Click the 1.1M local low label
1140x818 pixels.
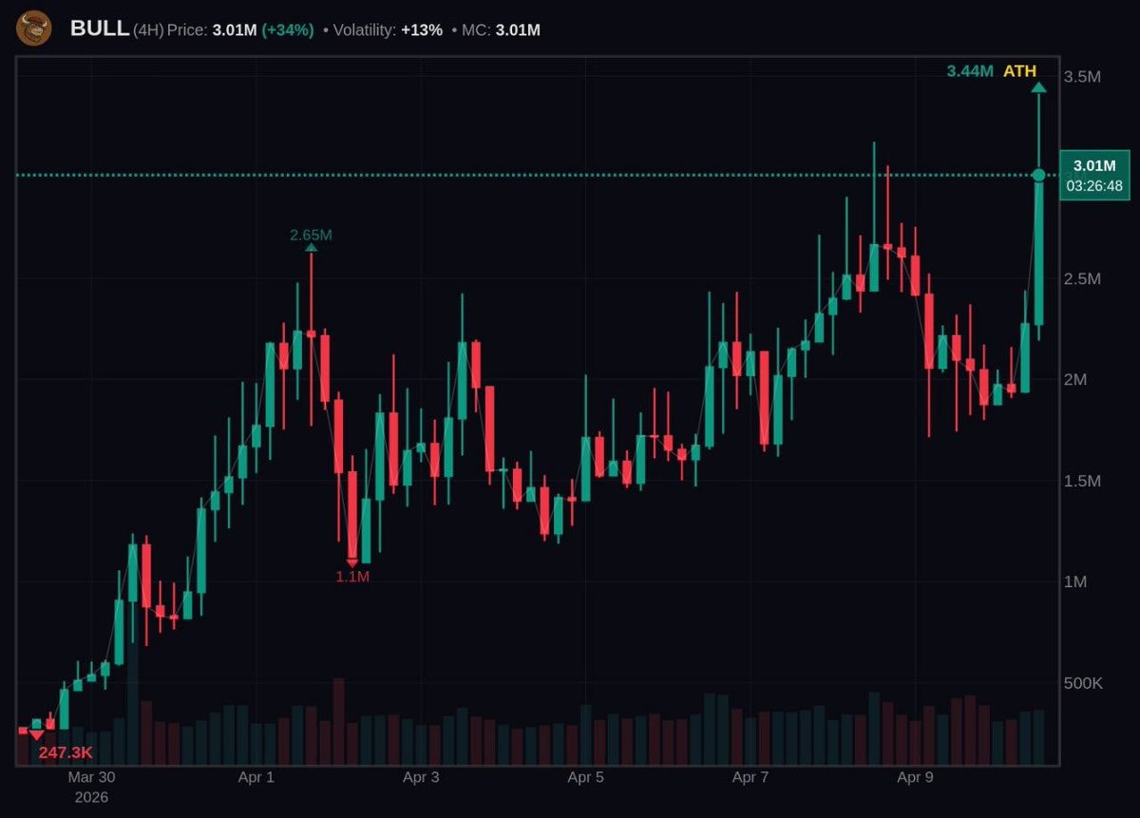(352, 577)
